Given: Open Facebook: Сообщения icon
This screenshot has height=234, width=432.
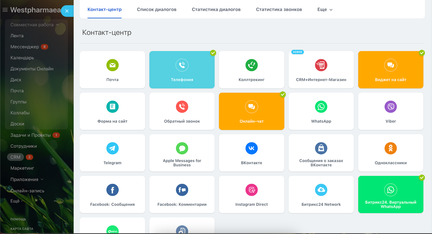Looking at the screenshot, I should point(112,190).
